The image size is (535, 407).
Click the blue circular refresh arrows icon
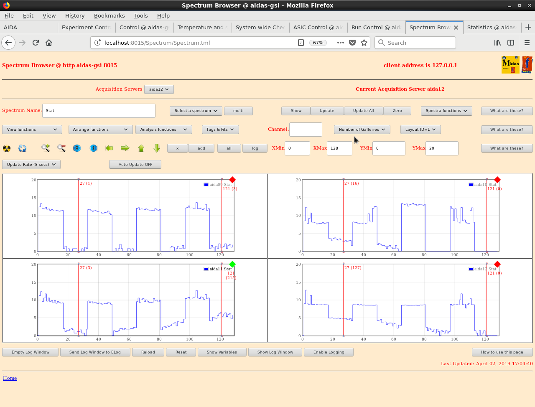click(23, 148)
